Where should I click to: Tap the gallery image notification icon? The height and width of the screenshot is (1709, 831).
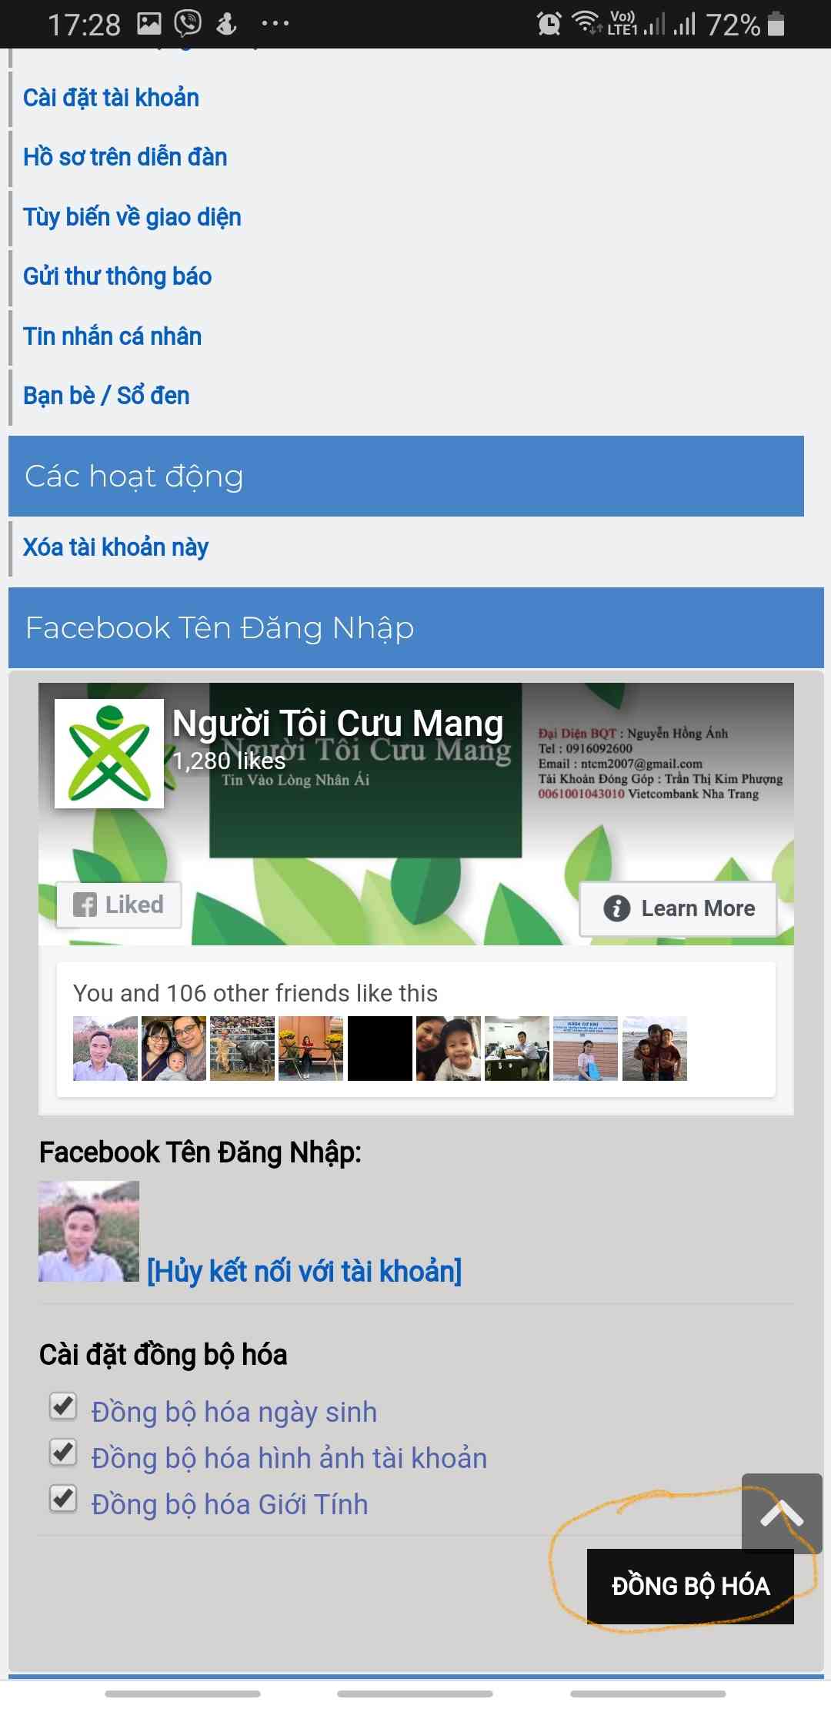(x=149, y=24)
